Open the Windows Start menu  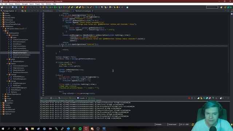(x=3, y=128)
